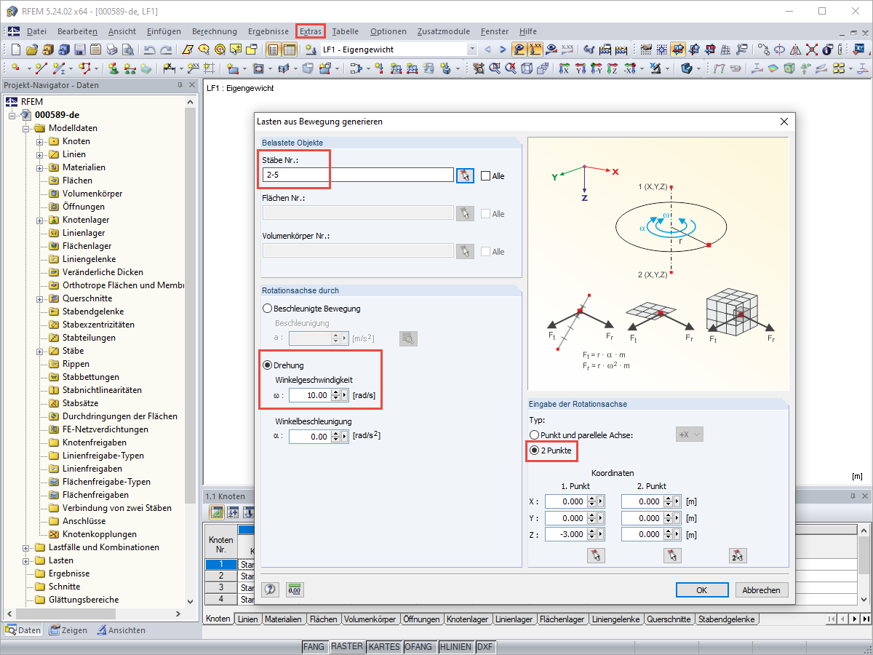Open the Berechnung menu

point(215,31)
